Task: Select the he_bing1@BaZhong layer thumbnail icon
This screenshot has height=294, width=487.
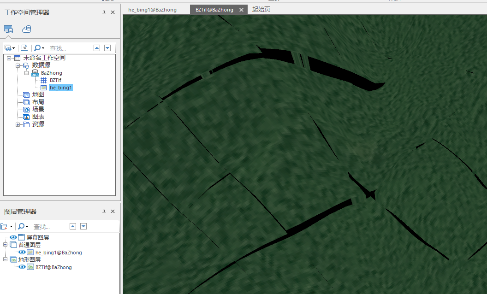Action: pos(30,253)
